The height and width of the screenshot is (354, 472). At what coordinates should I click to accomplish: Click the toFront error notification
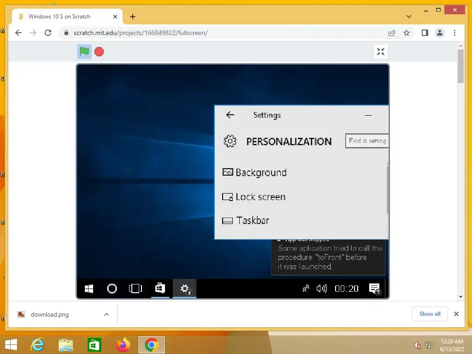point(328,257)
